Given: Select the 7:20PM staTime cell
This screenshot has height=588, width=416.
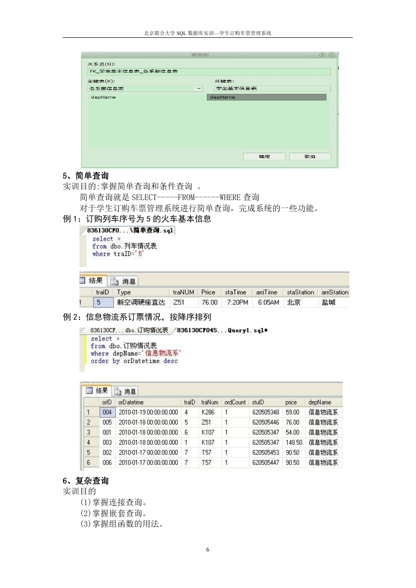Looking at the screenshot, I should click(x=236, y=303).
